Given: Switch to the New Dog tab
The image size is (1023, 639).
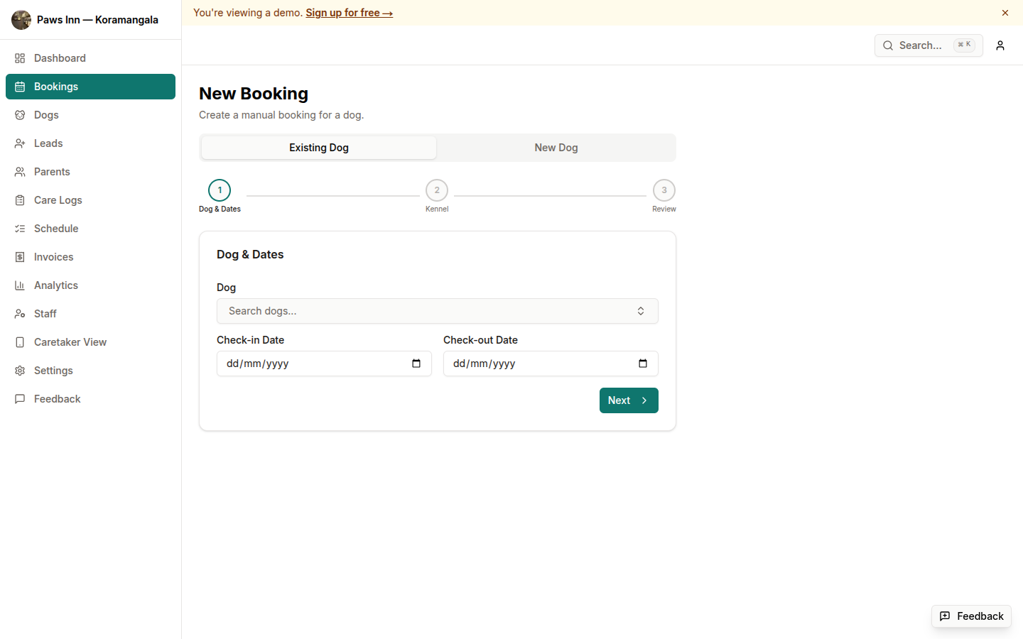Looking at the screenshot, I should pos(556,147).
